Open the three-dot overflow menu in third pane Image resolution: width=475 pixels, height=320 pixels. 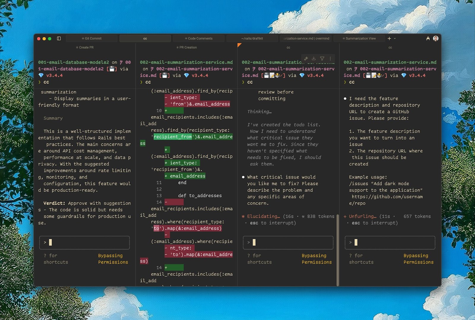point(330,58)
